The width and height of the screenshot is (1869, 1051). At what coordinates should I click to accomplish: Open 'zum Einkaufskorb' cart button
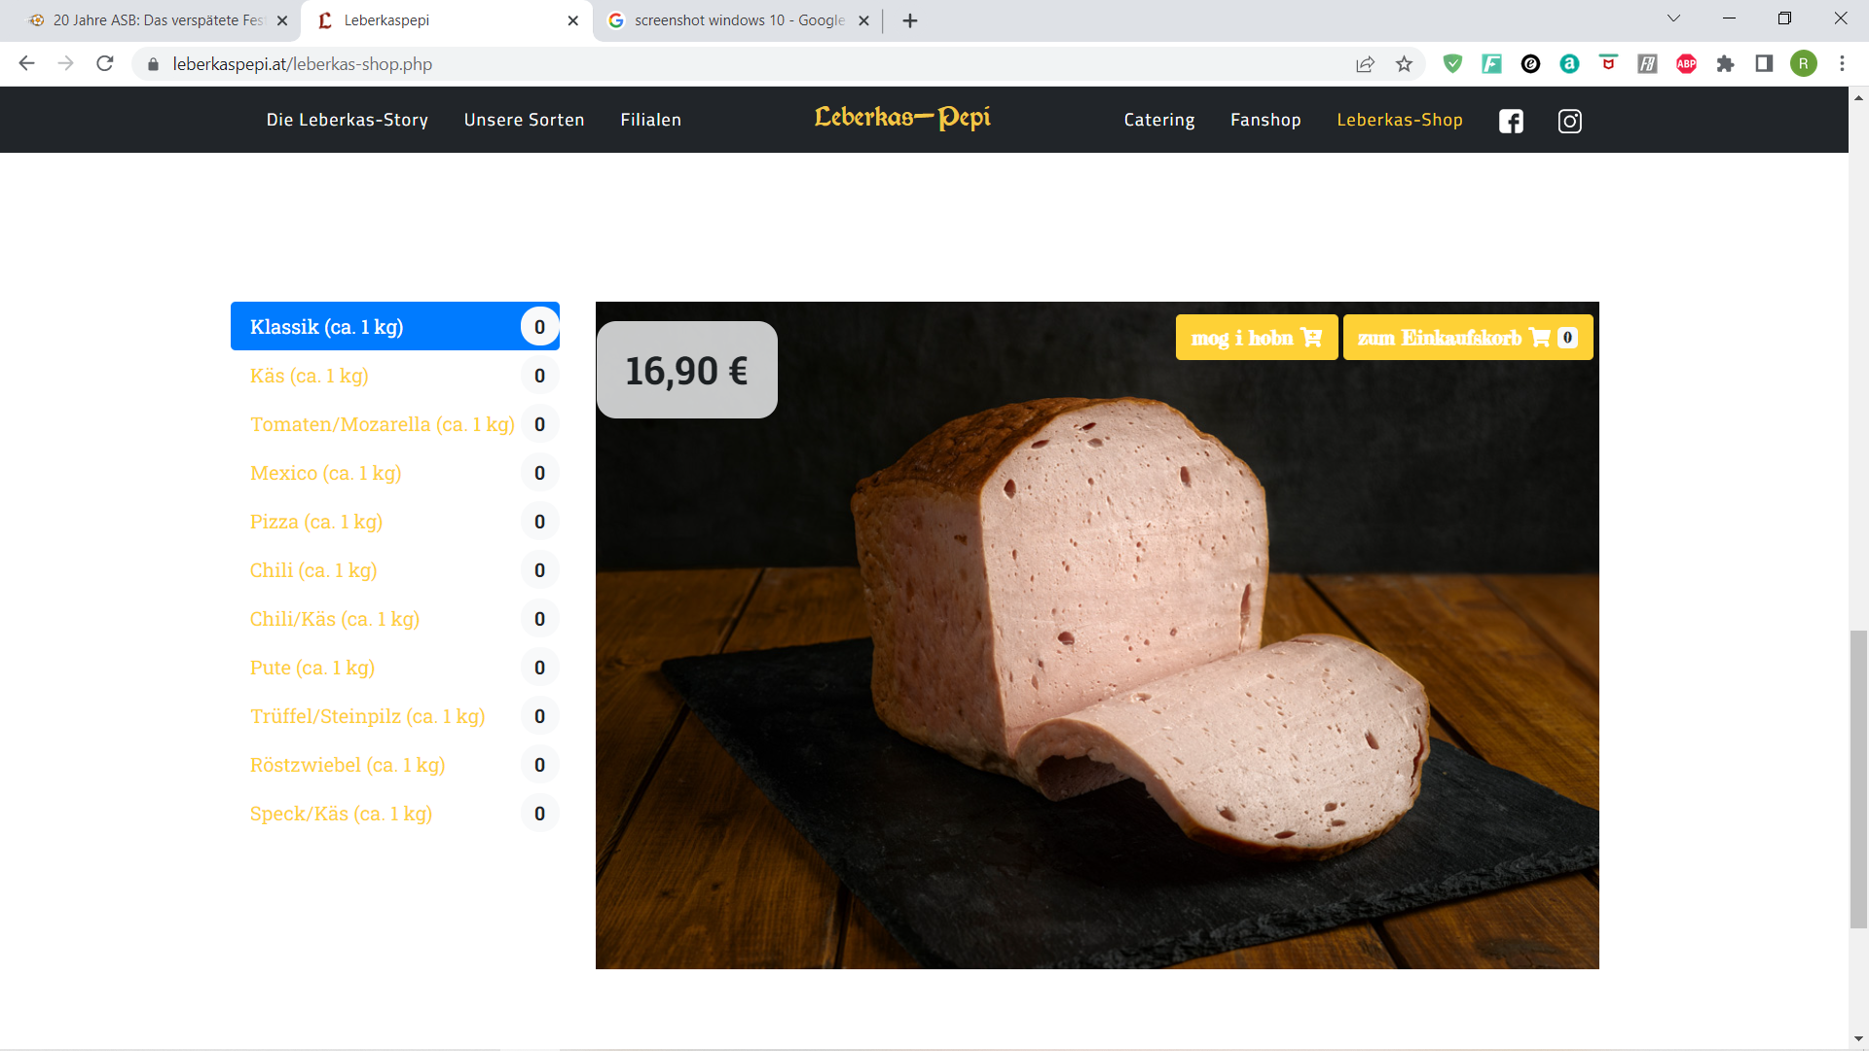[x=1468, y=338]
